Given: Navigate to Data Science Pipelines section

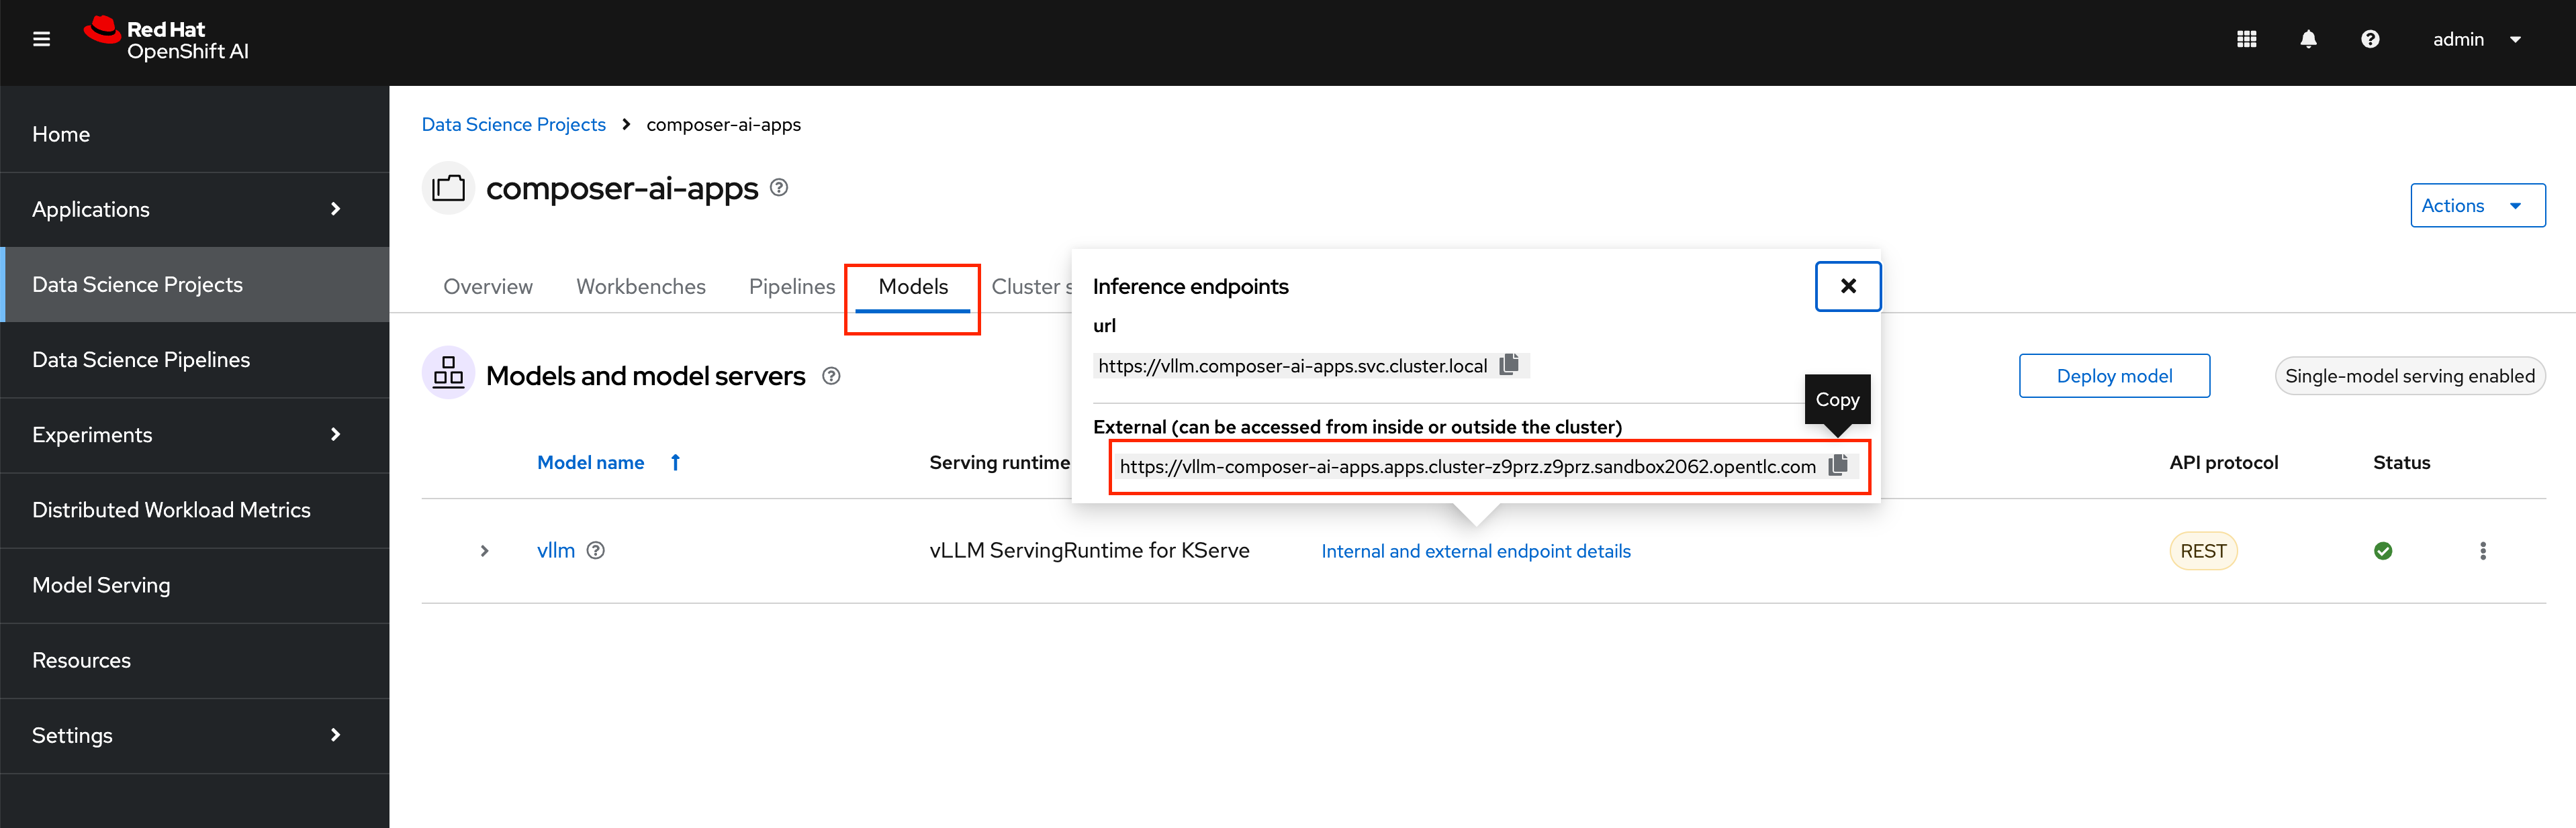Looking at the screenshot, I should 141,358.
